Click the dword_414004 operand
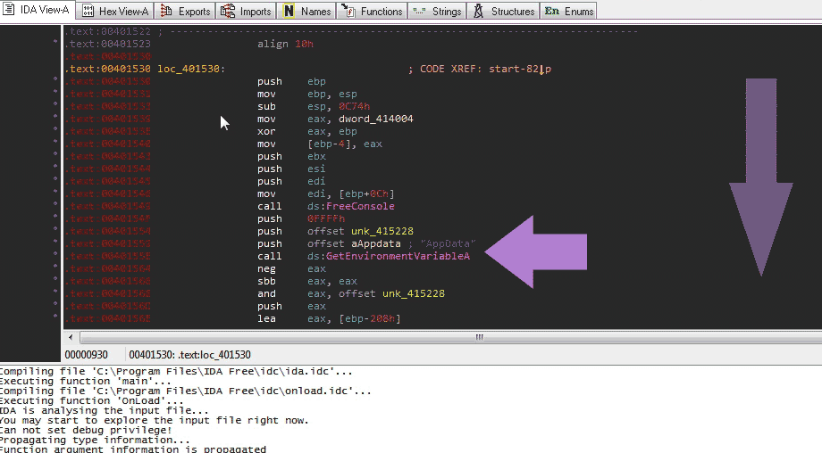 375,119
